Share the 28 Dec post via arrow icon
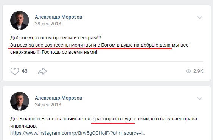This screenshot has height=140, width=213. 42,71
